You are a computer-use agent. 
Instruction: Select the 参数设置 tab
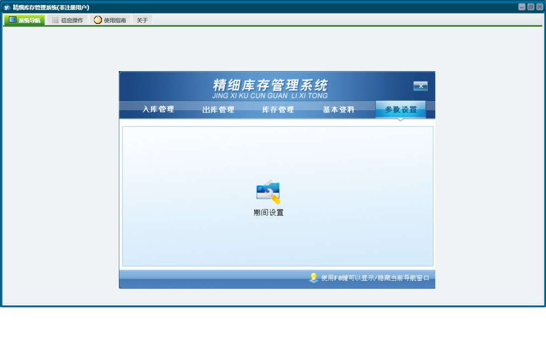401,110
